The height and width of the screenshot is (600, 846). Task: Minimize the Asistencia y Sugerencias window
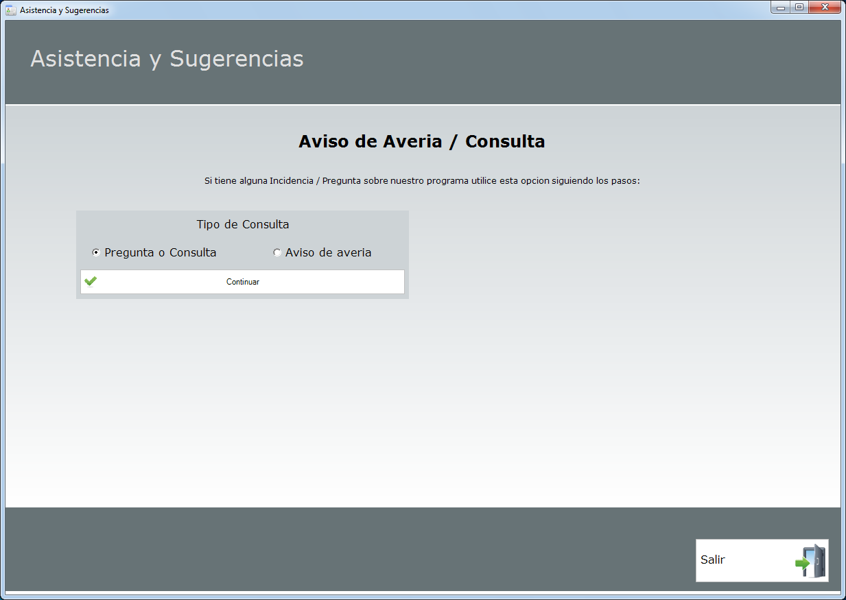[x=781, y=8]
